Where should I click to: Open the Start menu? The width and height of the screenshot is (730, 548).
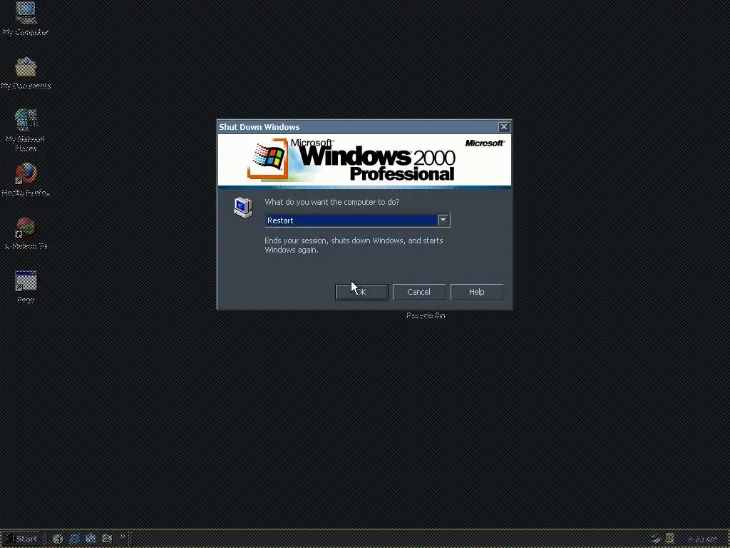tap(22, 539)
